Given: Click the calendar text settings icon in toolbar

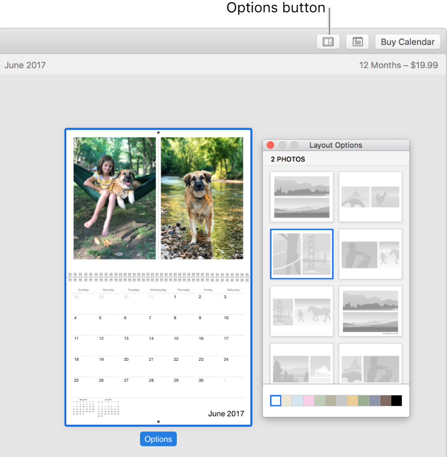Looking at the screenshot, I should coord(357,42).
